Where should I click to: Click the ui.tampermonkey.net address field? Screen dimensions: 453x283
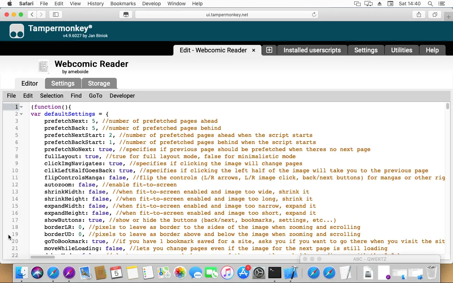pos(226,15)
